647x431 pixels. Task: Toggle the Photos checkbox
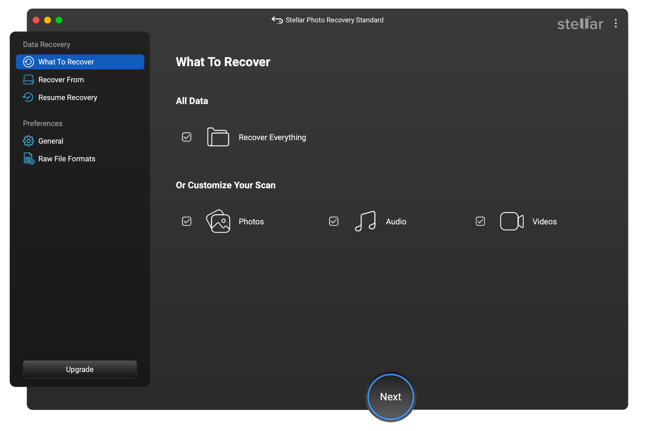click(187, 221)
